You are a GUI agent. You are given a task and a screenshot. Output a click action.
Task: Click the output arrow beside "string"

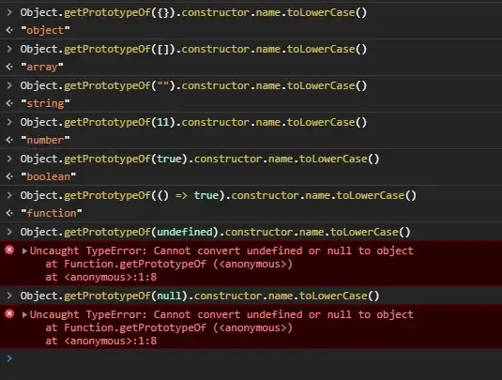(x=9, y=103)
